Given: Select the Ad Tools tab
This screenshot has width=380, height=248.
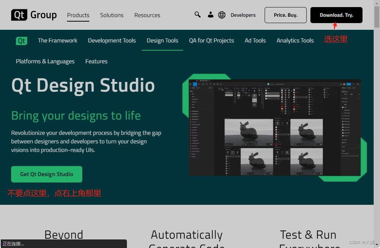Looking at the screenshot, I should coord(255,41).
